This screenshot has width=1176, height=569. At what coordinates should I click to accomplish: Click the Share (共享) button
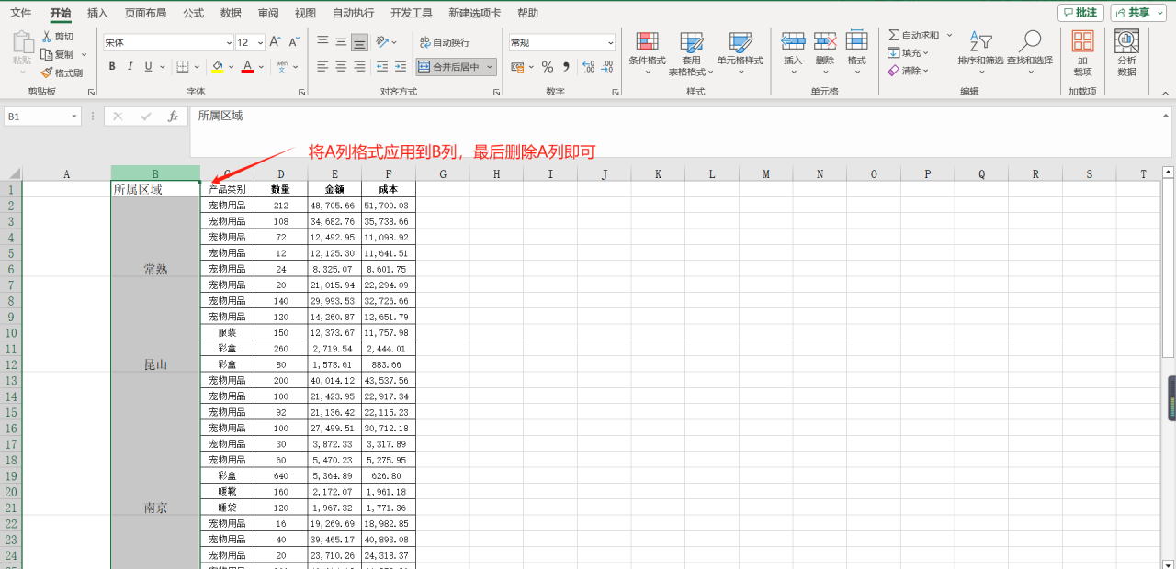coord(1138,12)
